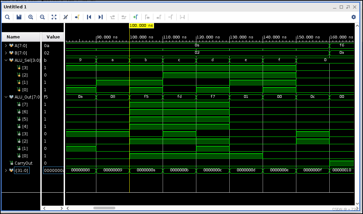Open waveform settings via the gear icon
Screen dimensions: 363x214
pos(354,17)
